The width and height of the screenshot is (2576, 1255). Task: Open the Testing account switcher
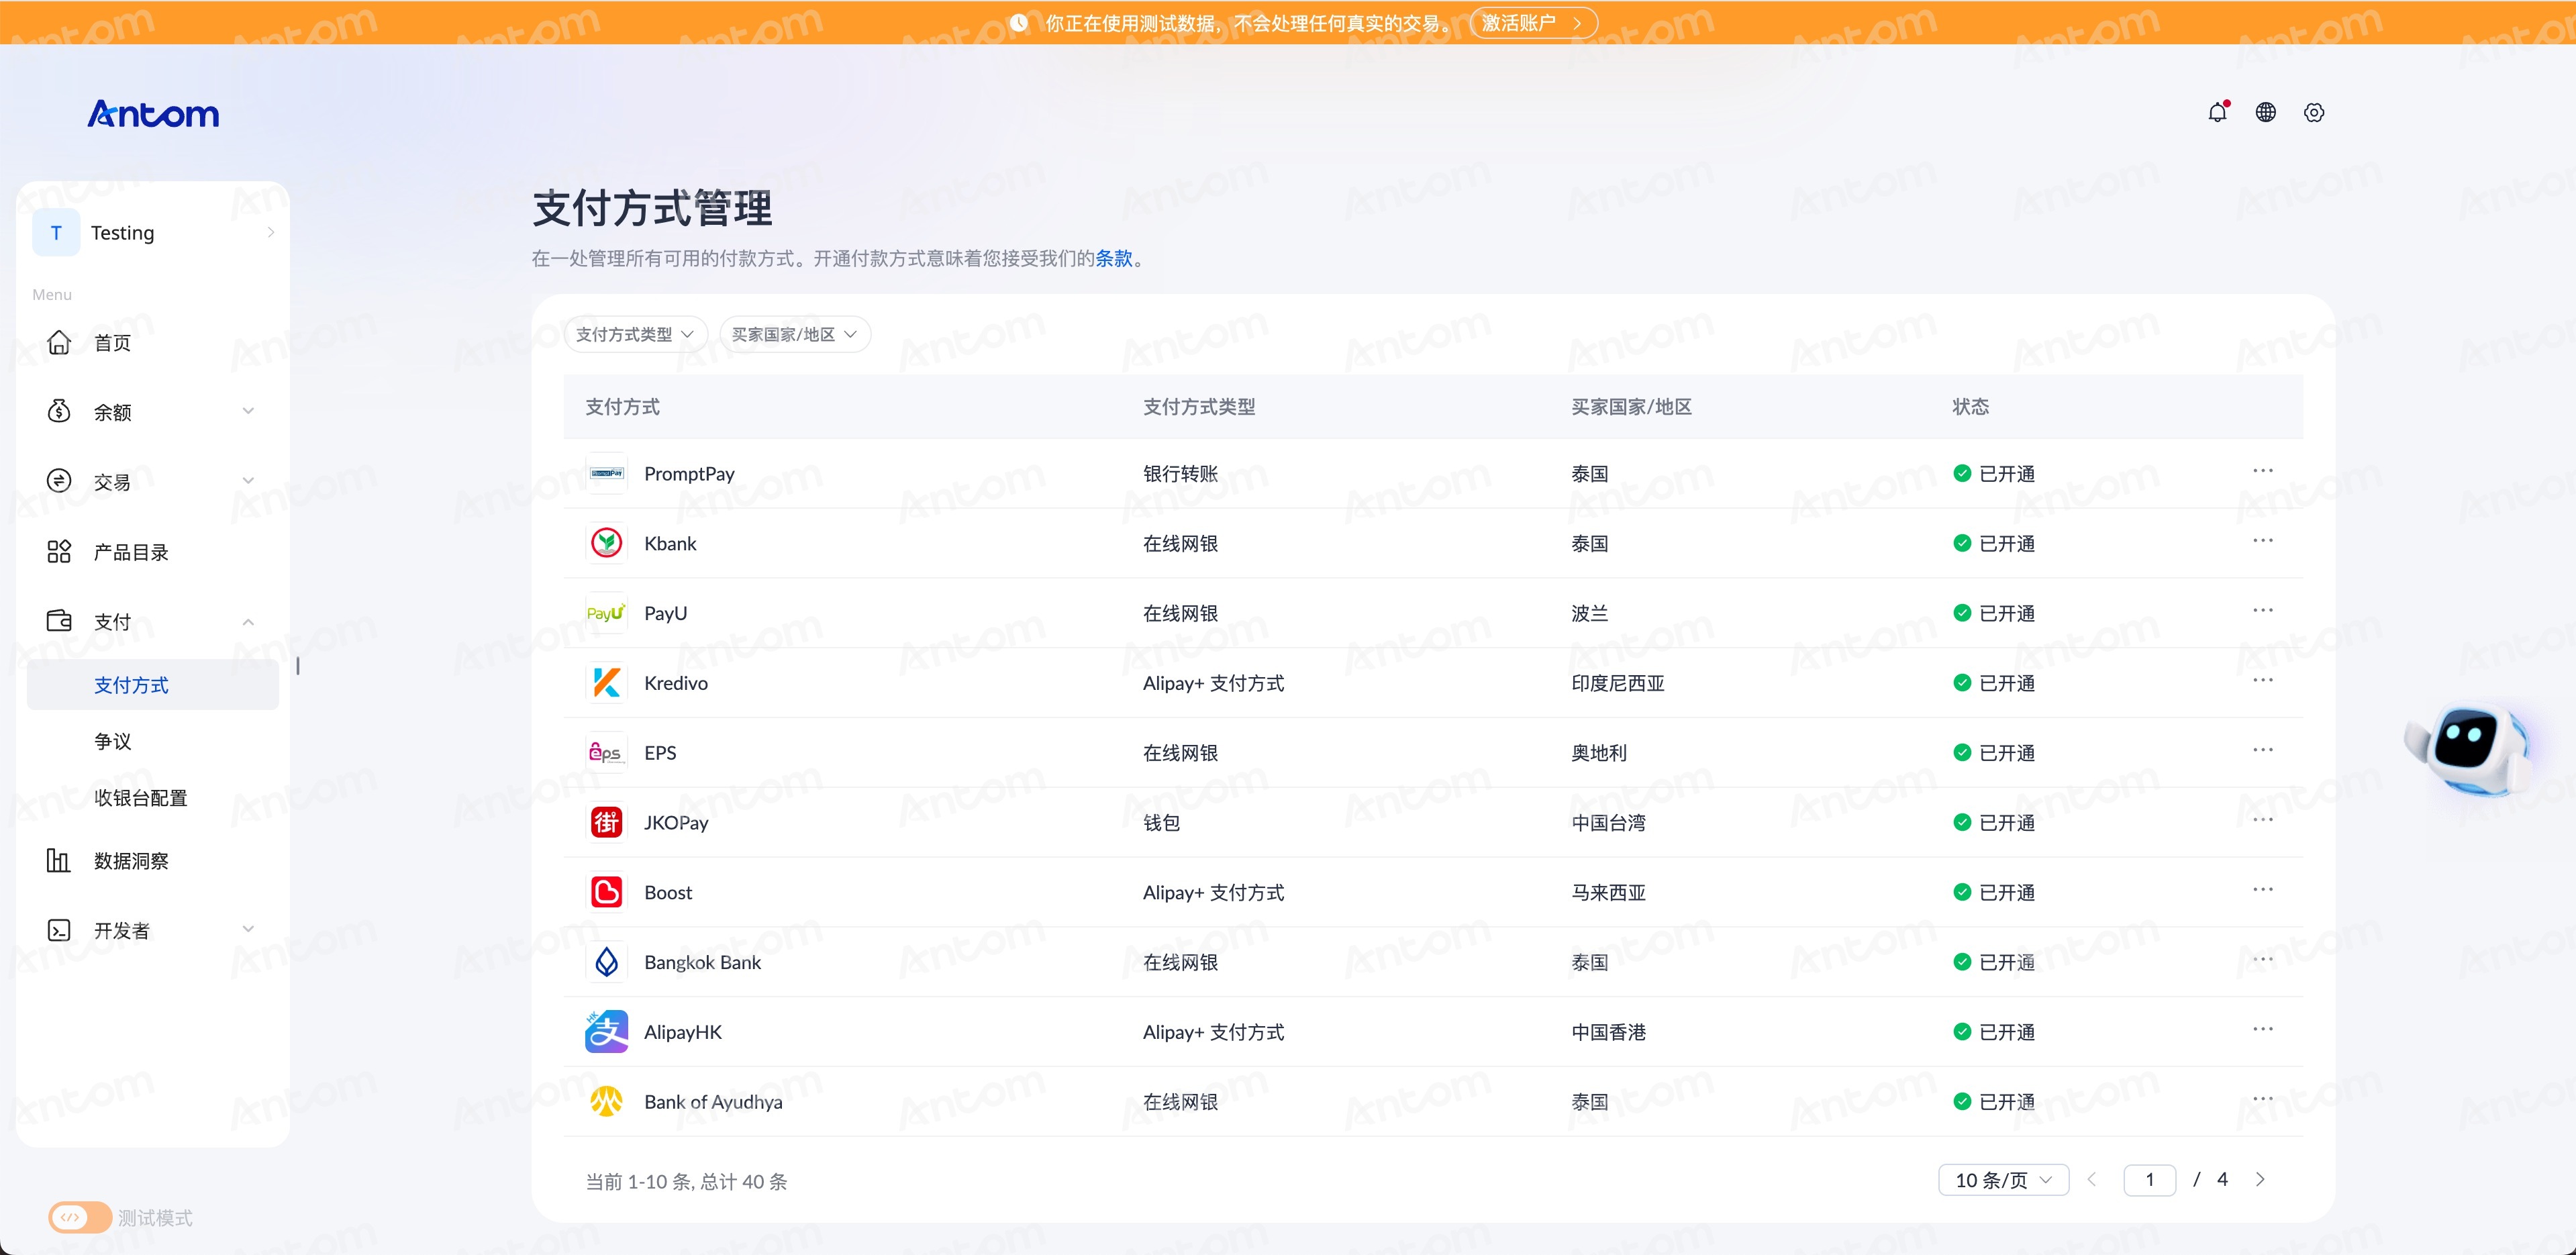pyautogui.click(x=152, y=233)
